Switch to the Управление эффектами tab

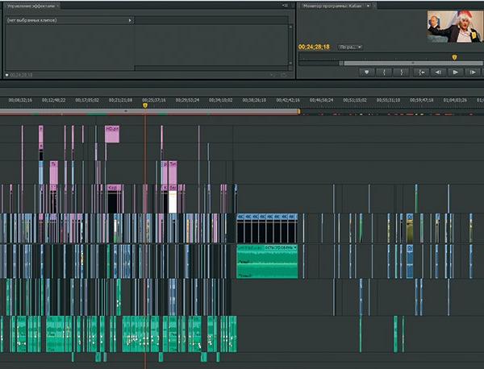(x=32, y=6)
